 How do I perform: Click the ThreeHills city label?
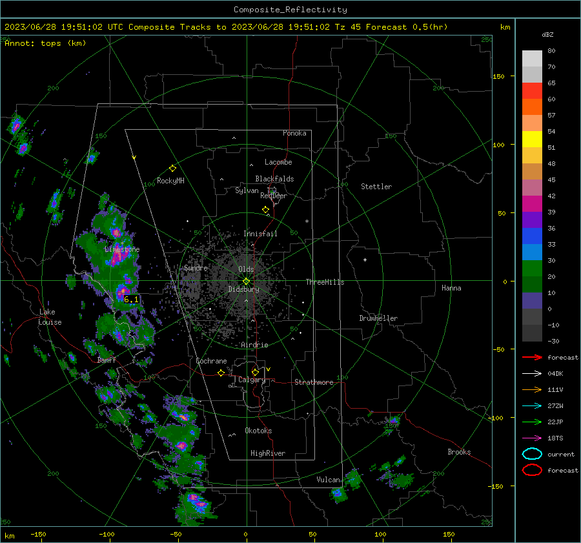325,282
